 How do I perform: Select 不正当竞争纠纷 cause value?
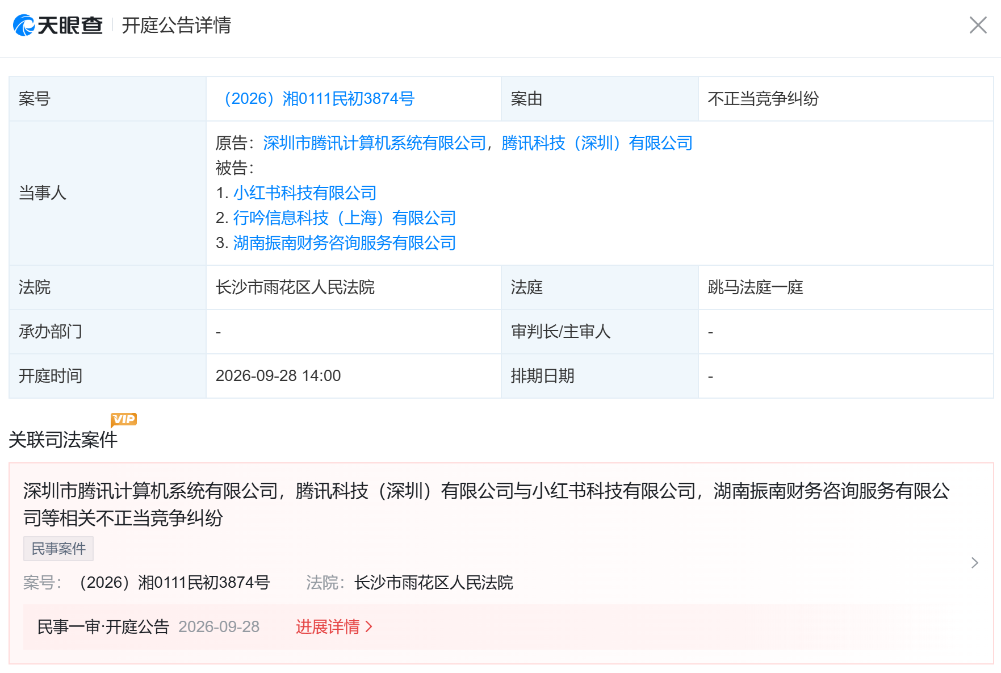pos(763,99)
